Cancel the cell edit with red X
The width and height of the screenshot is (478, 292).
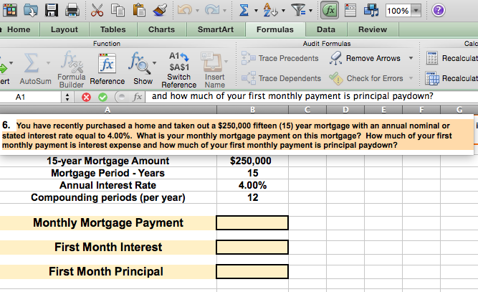pos(86,98)
